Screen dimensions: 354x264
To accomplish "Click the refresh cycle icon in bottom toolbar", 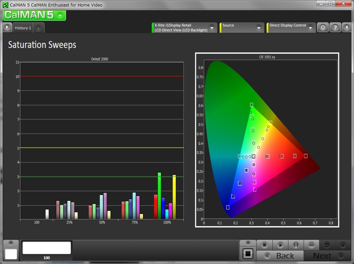I will pos(327,245).
